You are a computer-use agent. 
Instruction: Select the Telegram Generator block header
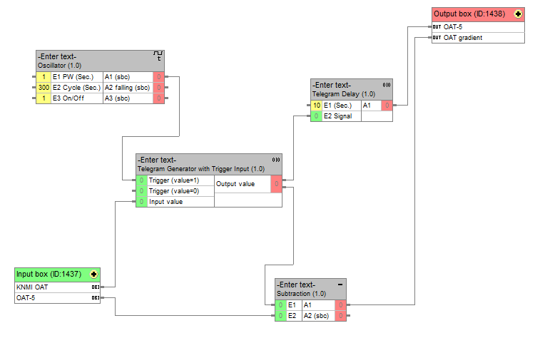pos(209,165)
